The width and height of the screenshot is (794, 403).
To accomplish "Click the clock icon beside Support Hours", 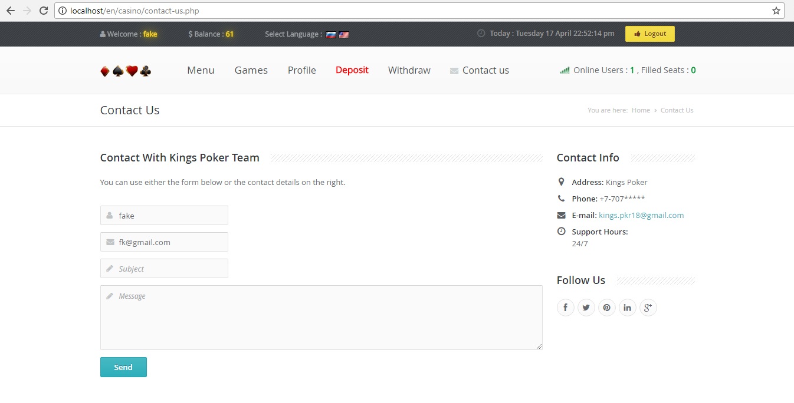I will point(561,232).
